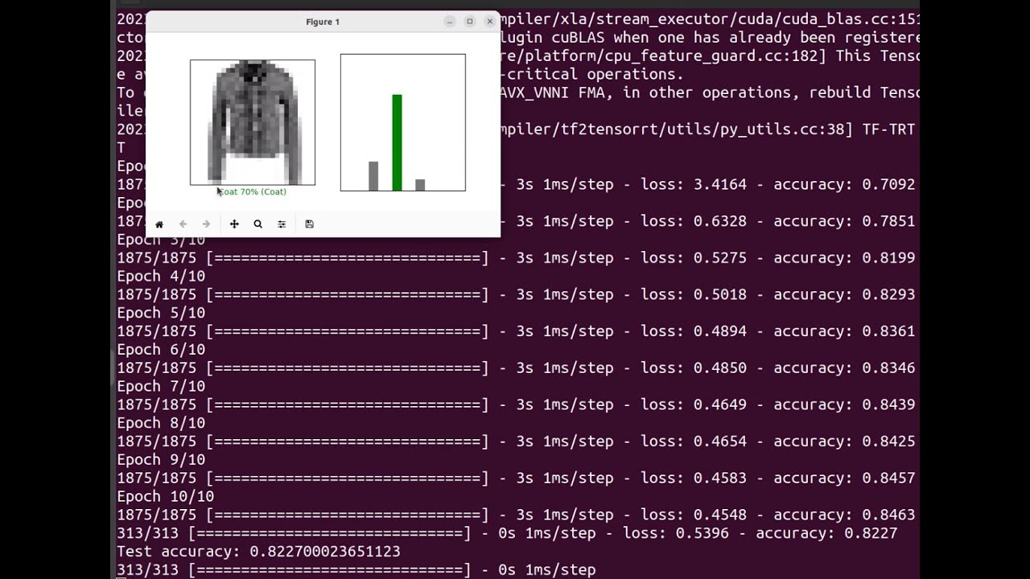Click the 'Epoch 6/10' terminal line

click(161, 350)
